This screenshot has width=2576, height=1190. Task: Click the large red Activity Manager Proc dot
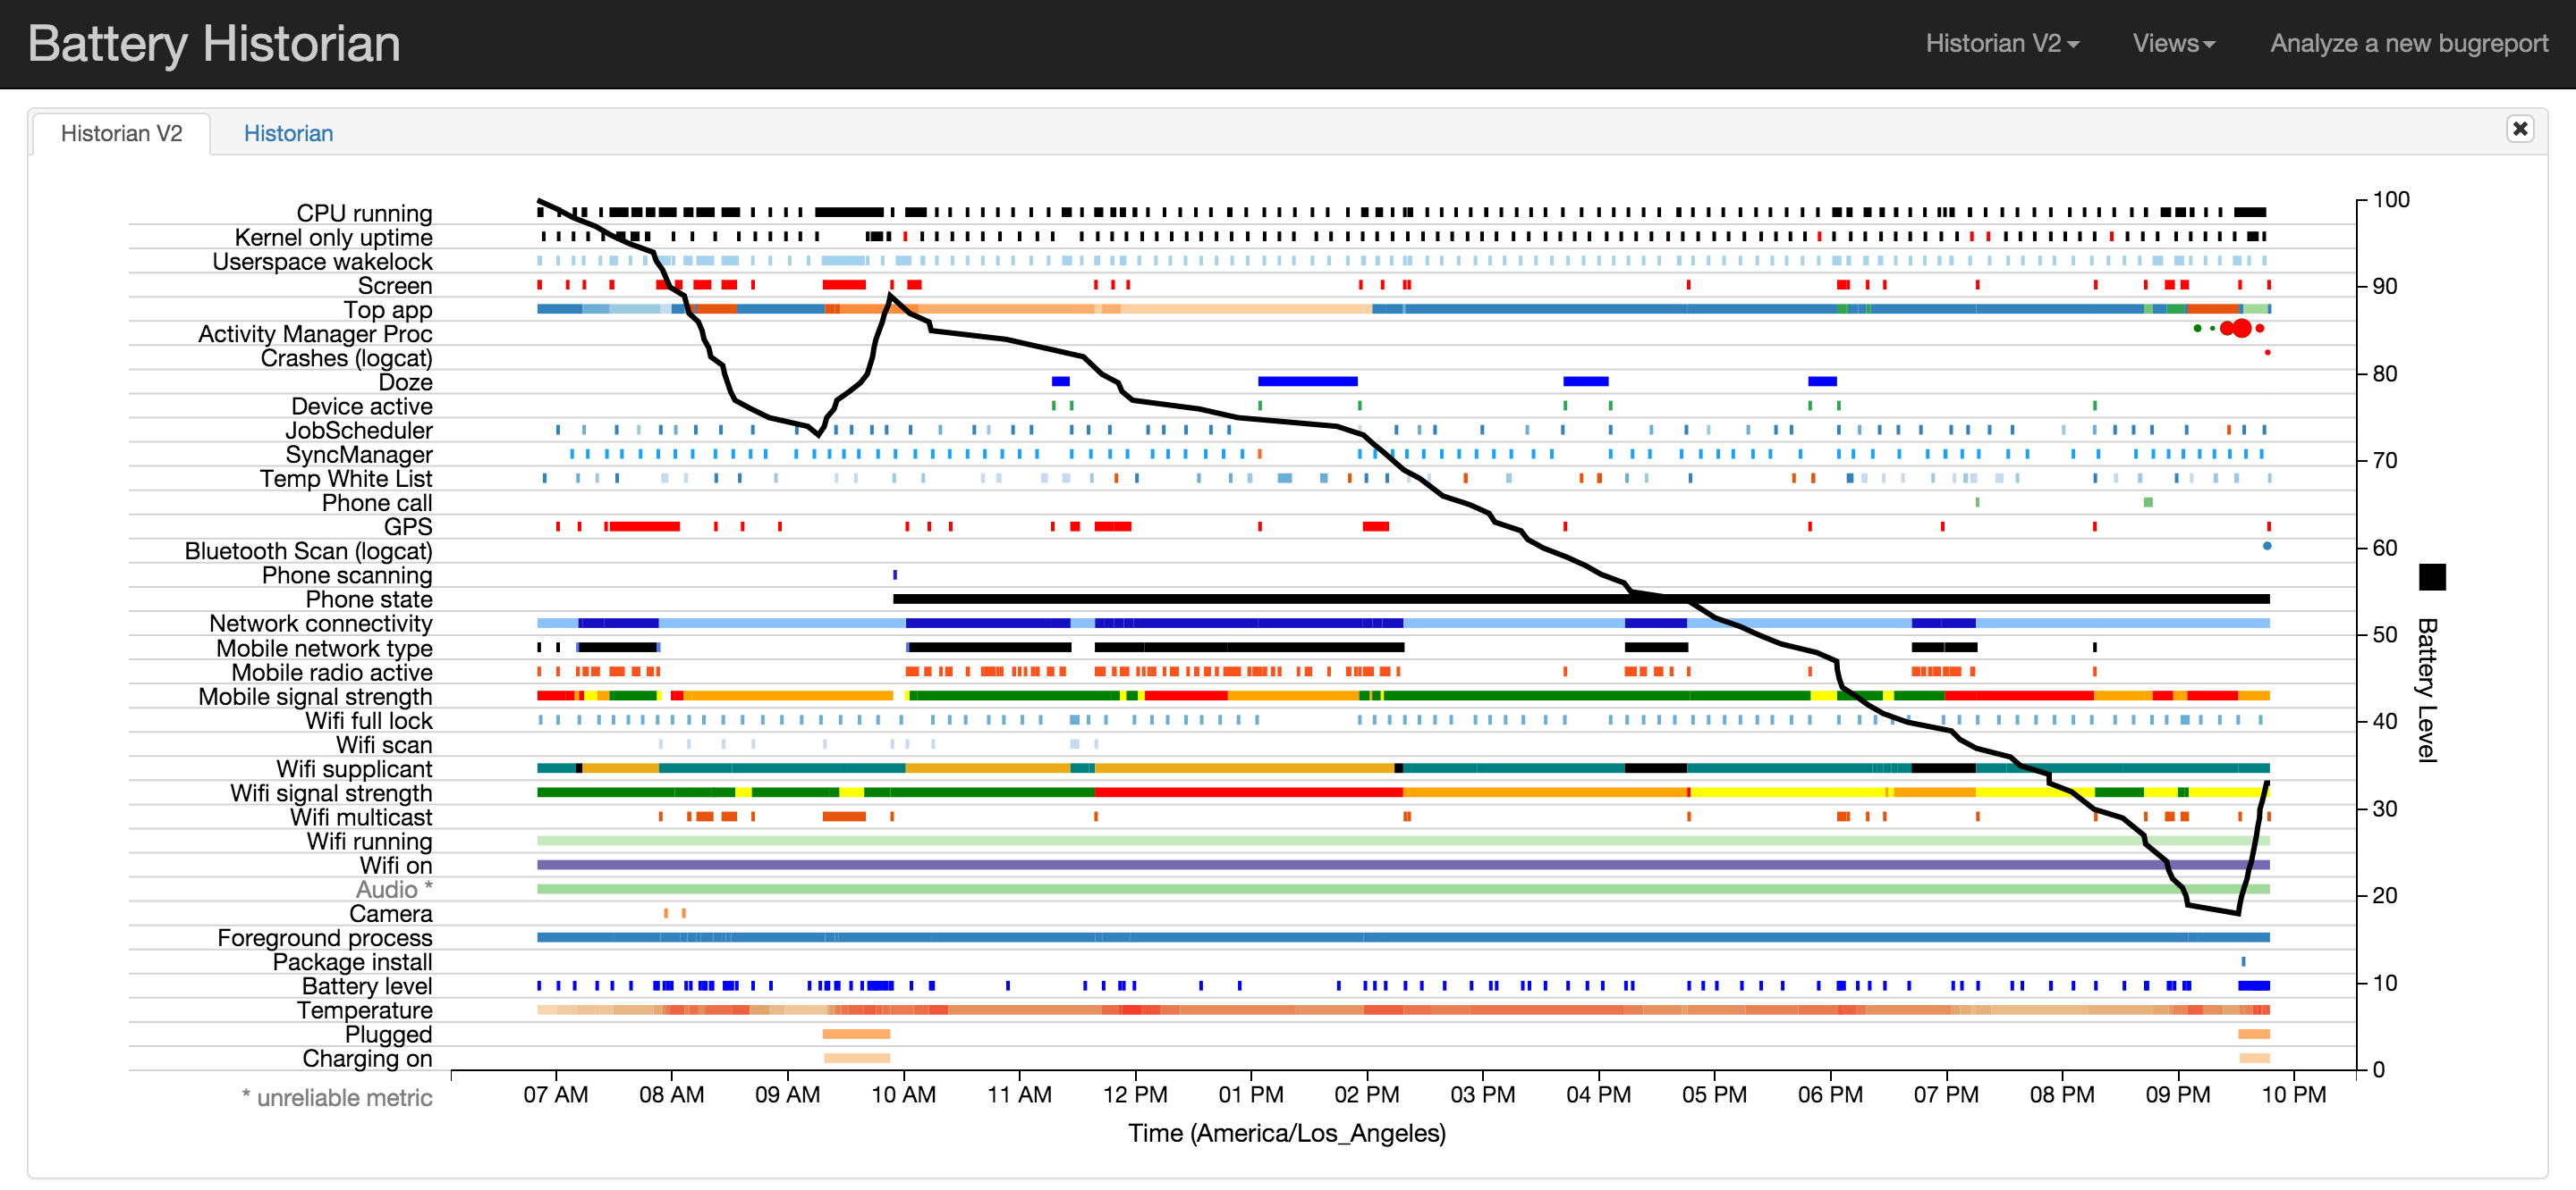point(2241,329)
